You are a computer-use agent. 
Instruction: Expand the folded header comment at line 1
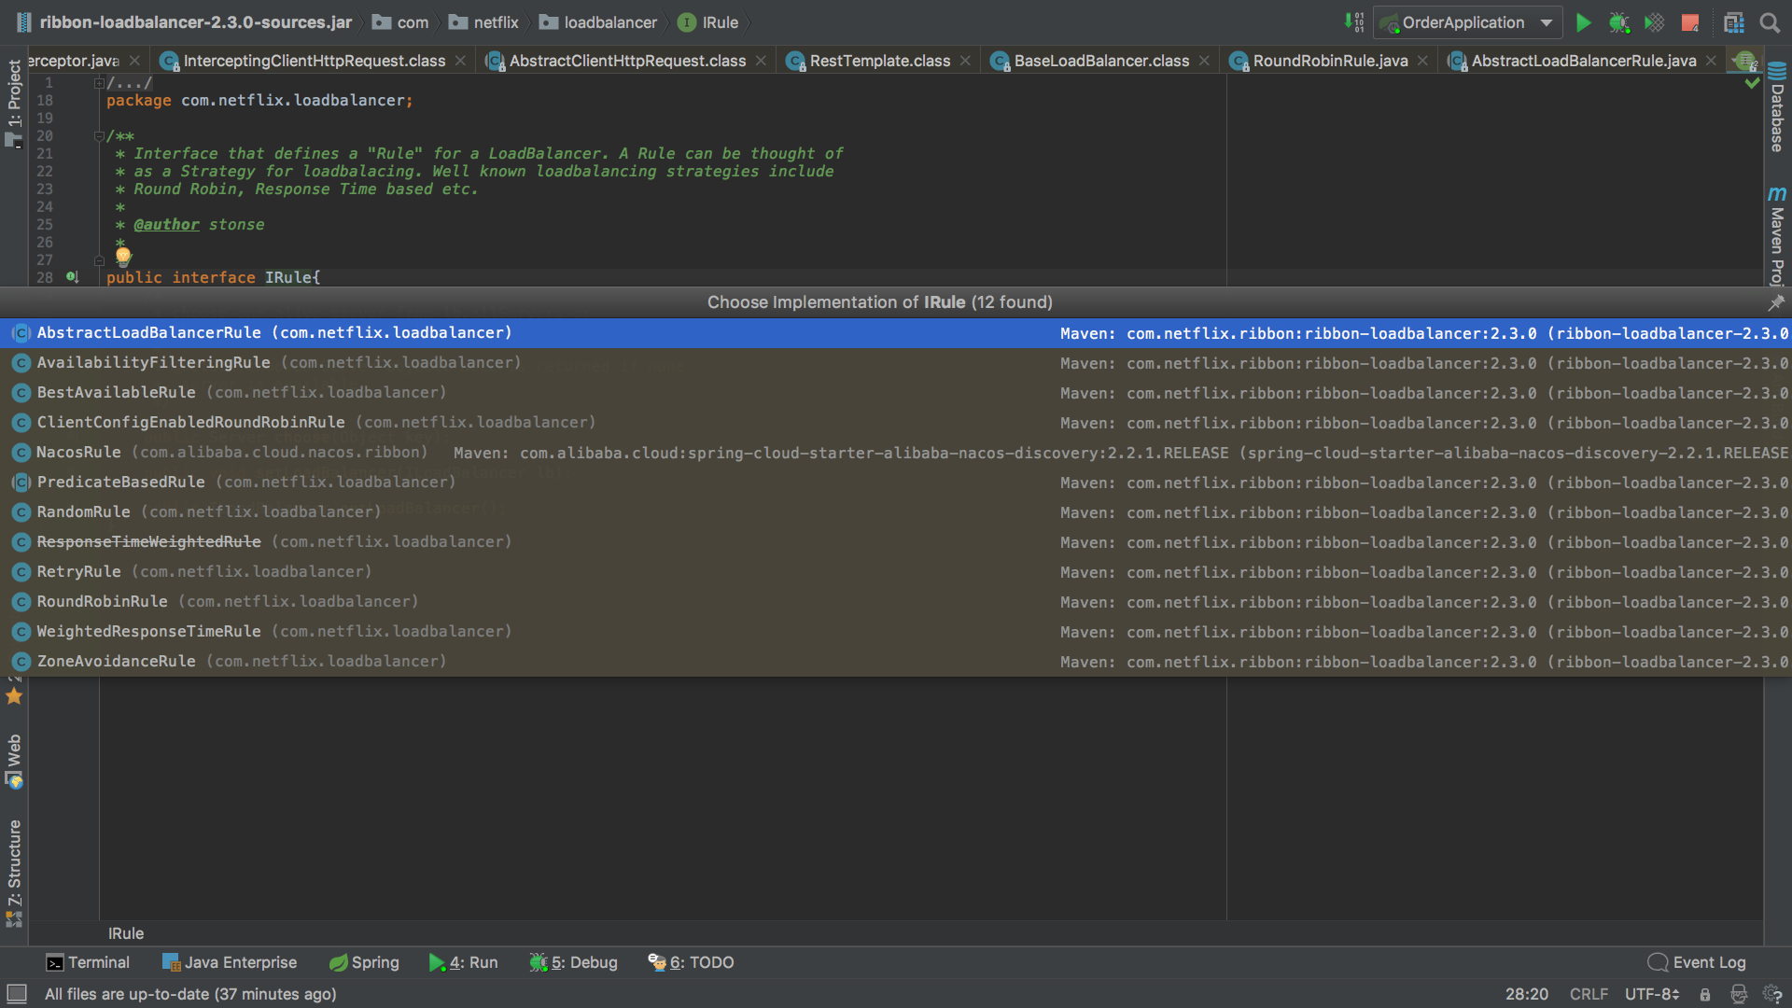tap(99, 83)
